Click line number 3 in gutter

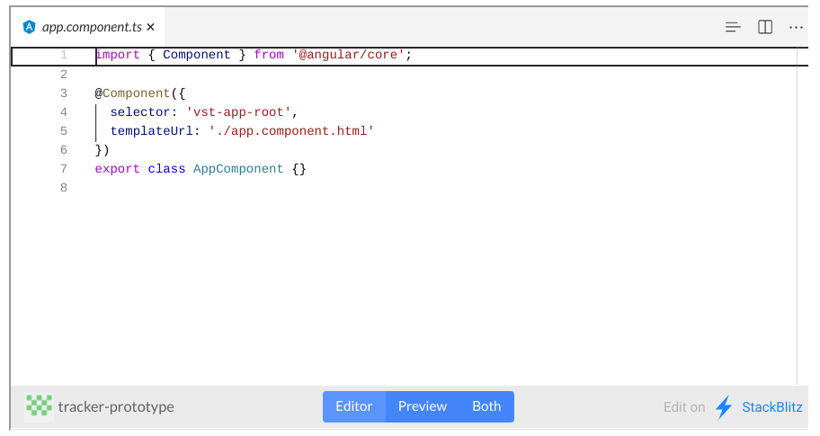(x=64, y=93)
